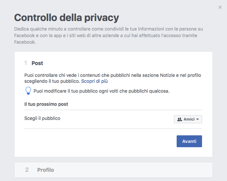The image size is (227, 181).
Task: Click the tip text about modifying audience
Action: (101, 91)
